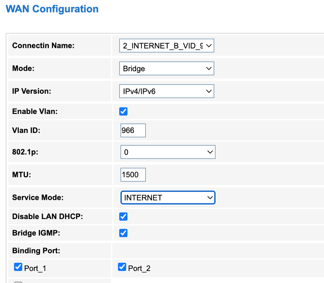Image resolution: width=324 pixels, height=283 pixels.
Task: Open the Connectin Name dropdown
Action: click(166, 46)
